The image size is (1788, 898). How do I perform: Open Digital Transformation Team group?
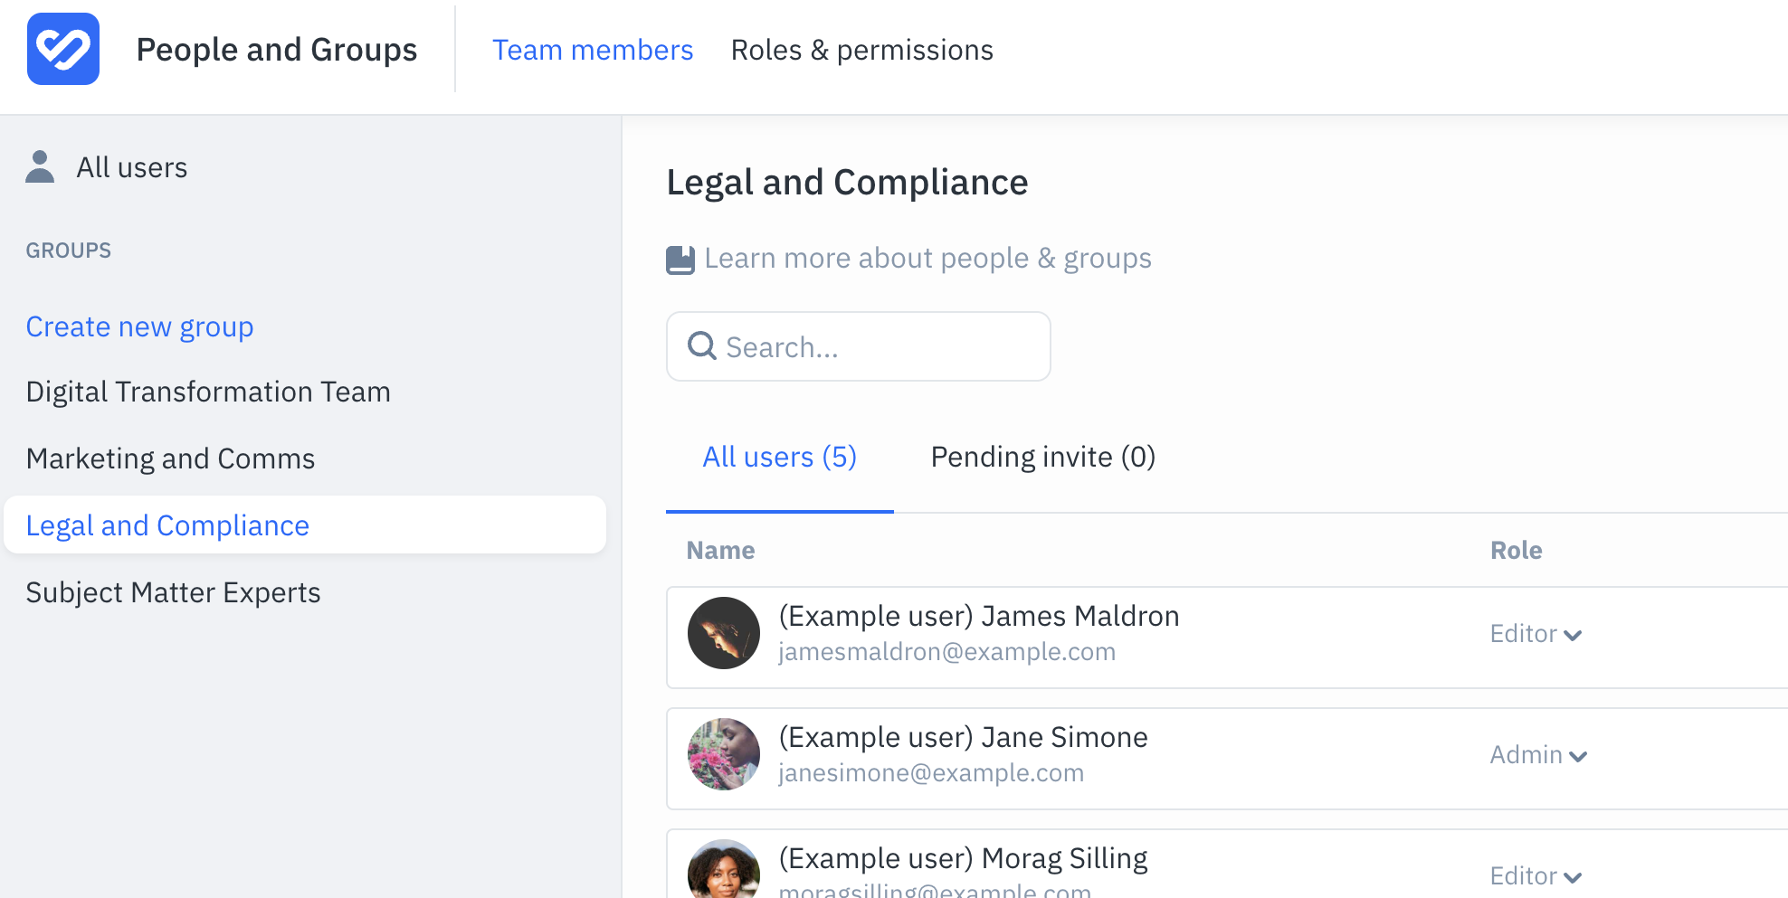pos(209,392)
